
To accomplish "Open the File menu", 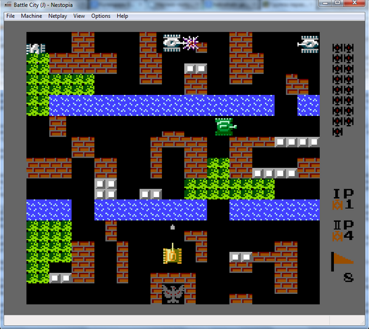I will (10, 16).
